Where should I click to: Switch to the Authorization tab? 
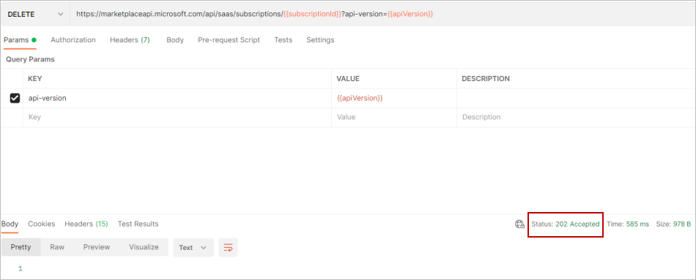73,40
